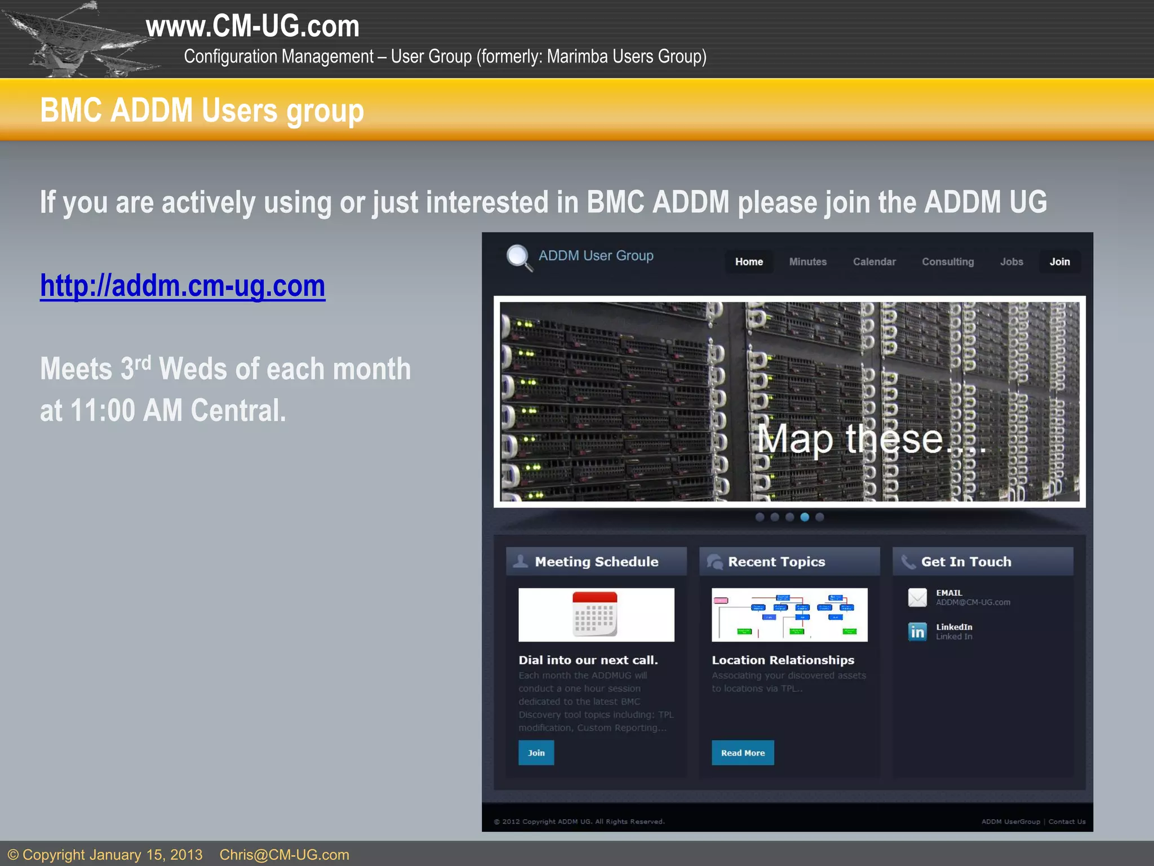Select the third carousel dot
This screenshot has width=1154, height=866.
(789, 517)
